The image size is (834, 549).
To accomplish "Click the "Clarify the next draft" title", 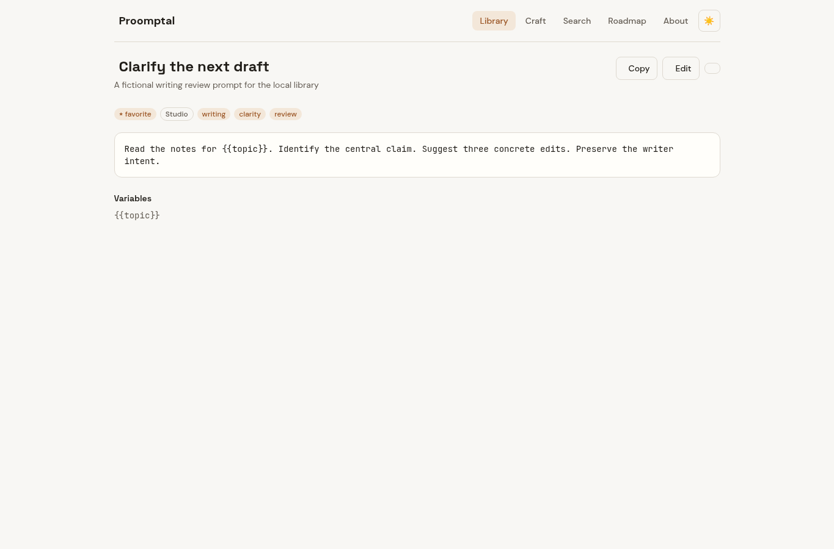I will point(194,66).
